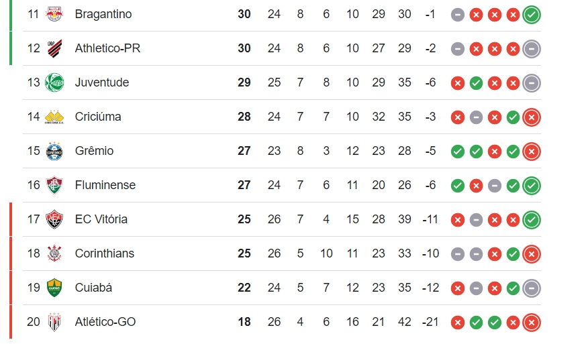Open Bragantino's latest match win icon

532,15
